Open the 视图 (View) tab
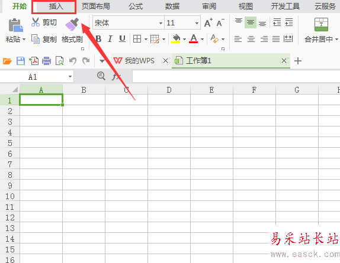The image size is (340, 263). click(246, 7)
